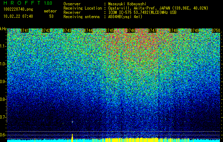Click the 0748 time marker
The image size is (223, 142).
tap(173, 31)
